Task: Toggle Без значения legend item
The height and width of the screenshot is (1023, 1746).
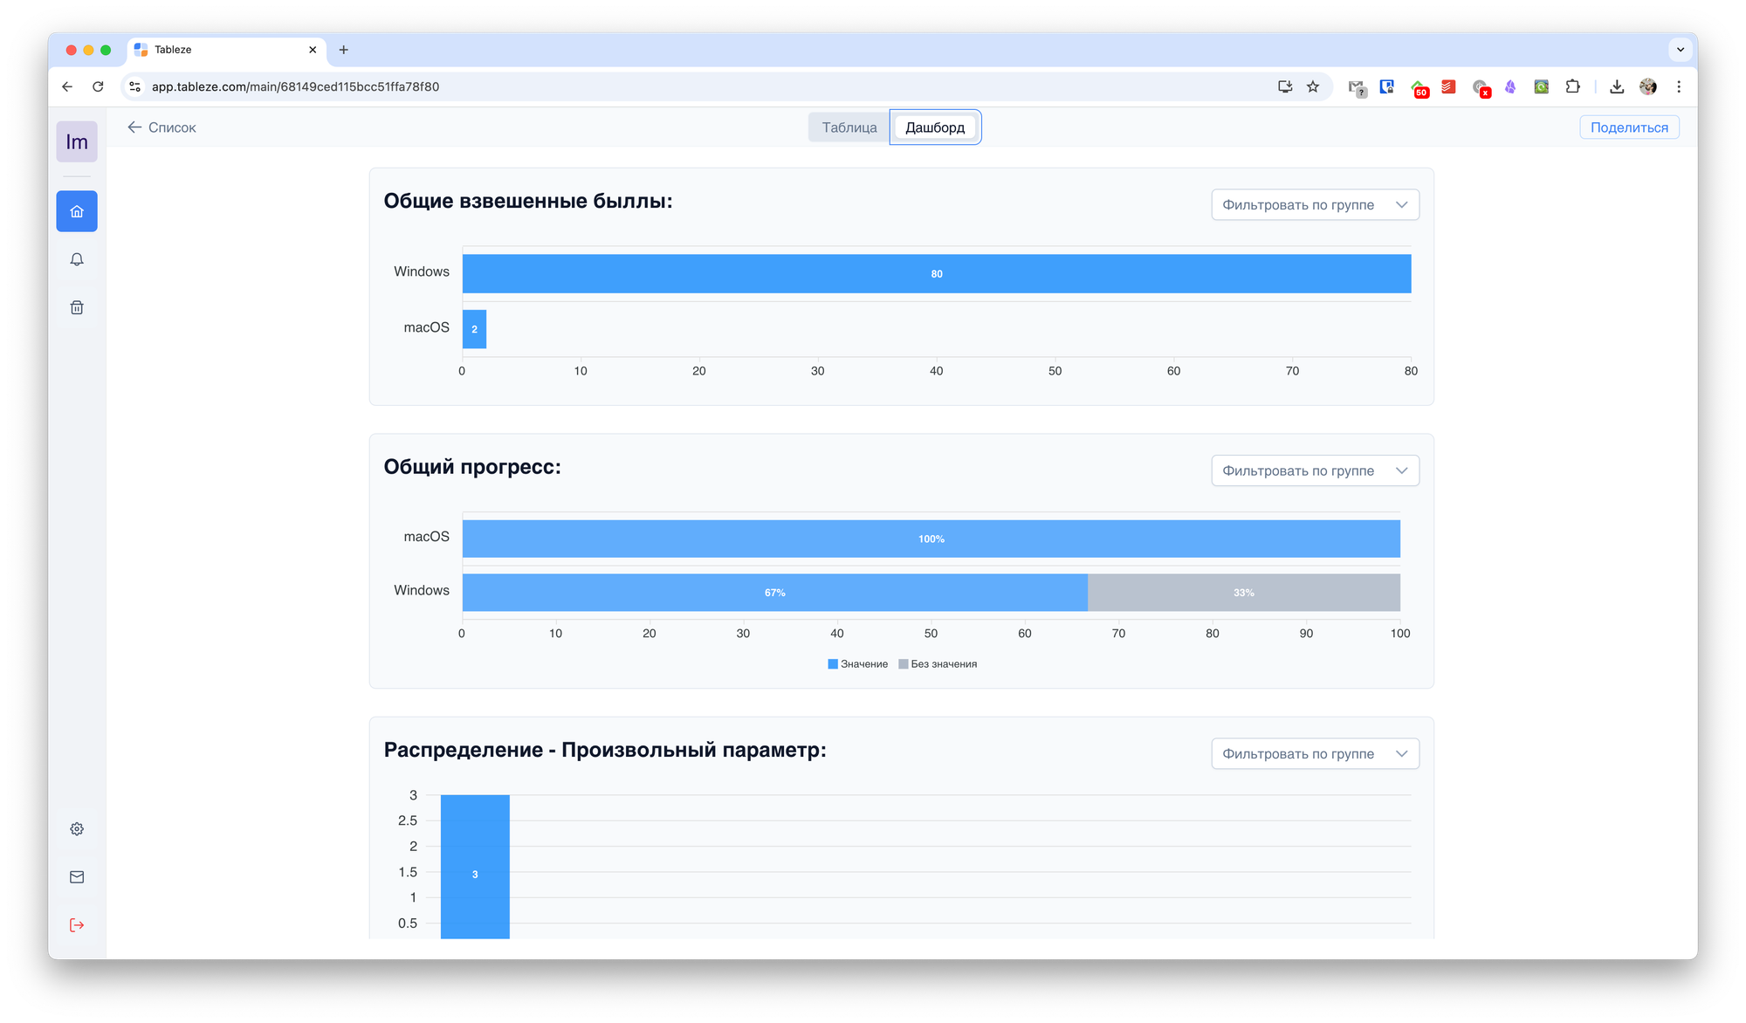Action: [x=938, y=664]
